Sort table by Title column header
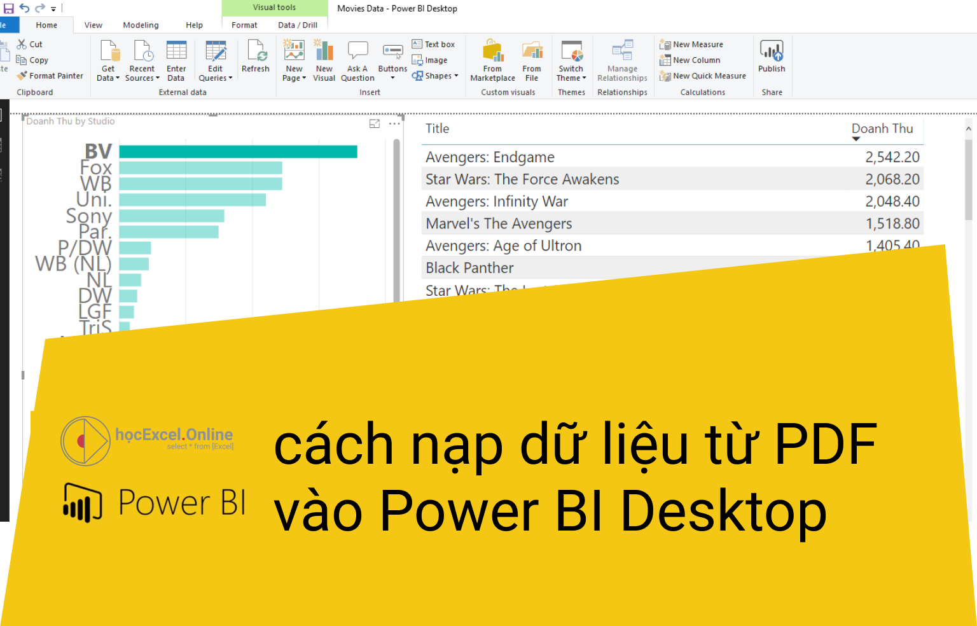The image size is (977, 626). [x=438, y=129]
